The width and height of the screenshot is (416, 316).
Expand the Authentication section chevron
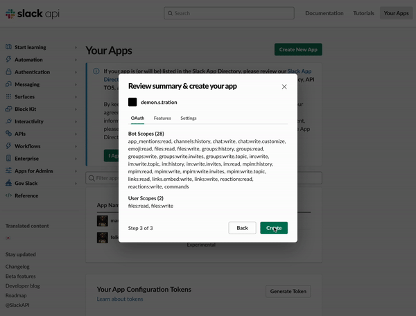(76, 72)
